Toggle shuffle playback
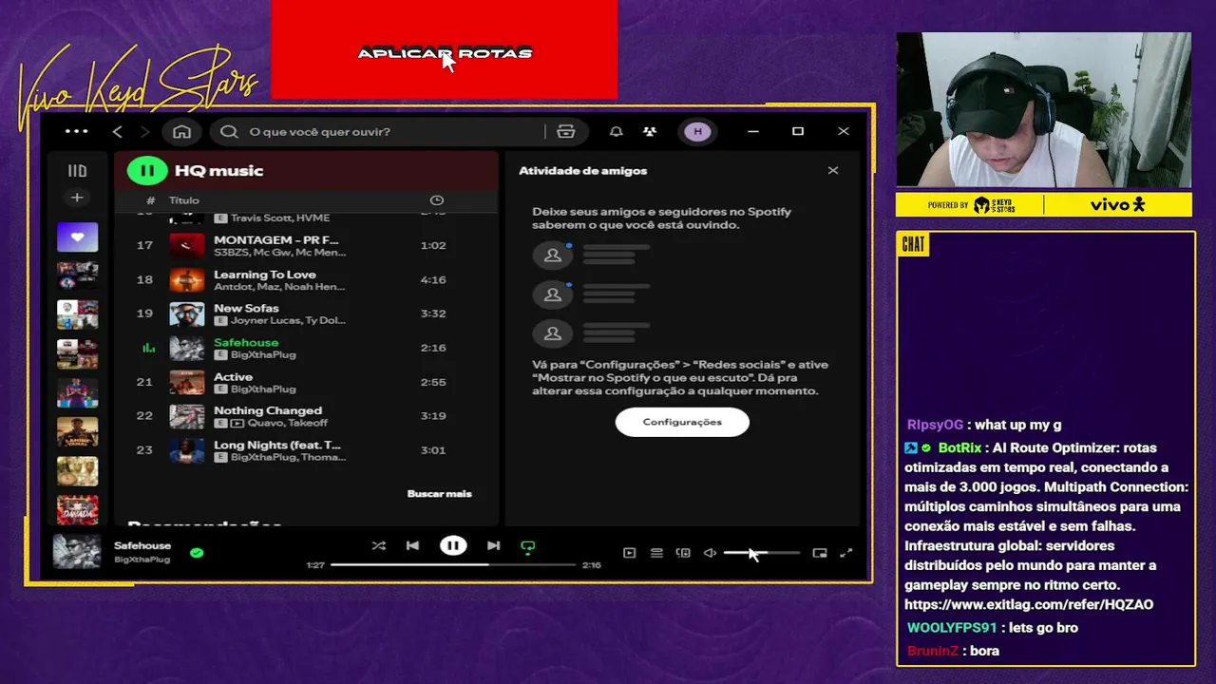Image resolution: width=1216 pixels, height=684 pixels. tap(378, 546)
